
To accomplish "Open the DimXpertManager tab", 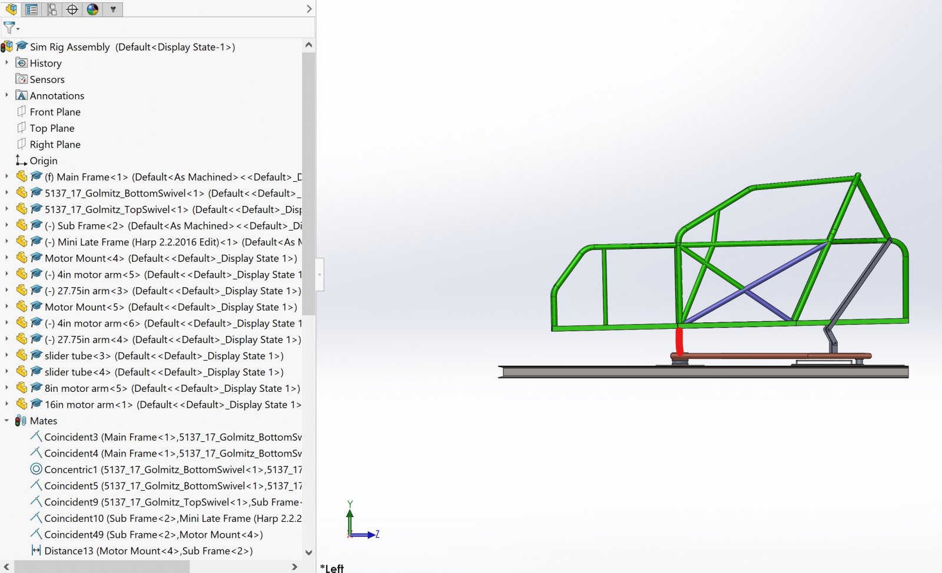I will click(72, 9).
